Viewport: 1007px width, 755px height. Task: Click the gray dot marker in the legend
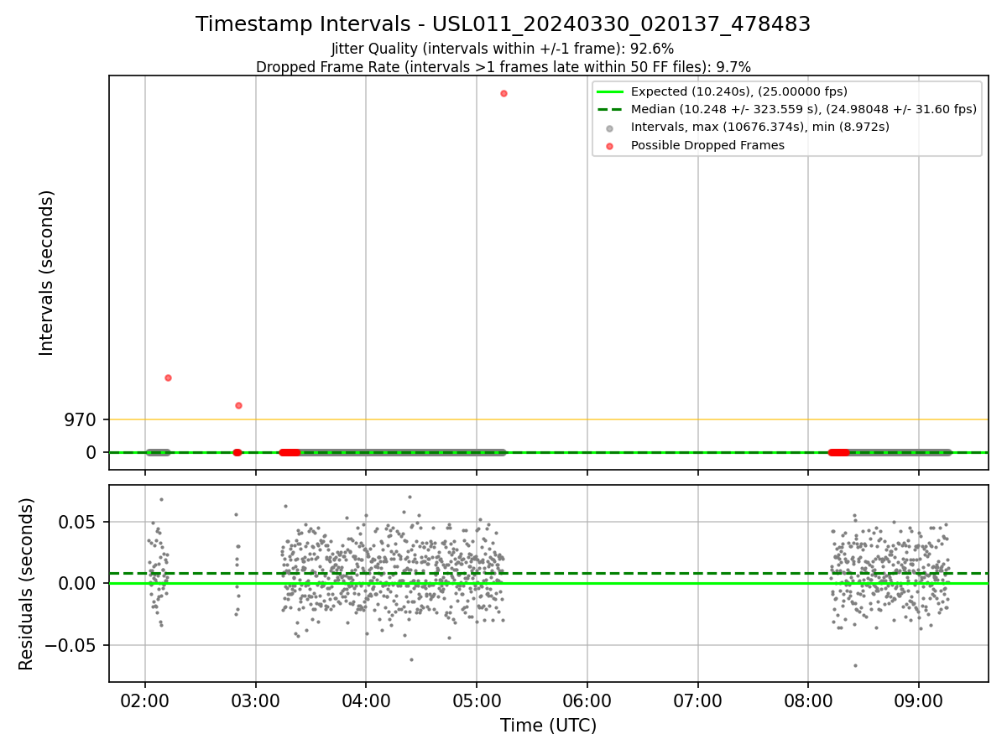[x=609, y=128]
